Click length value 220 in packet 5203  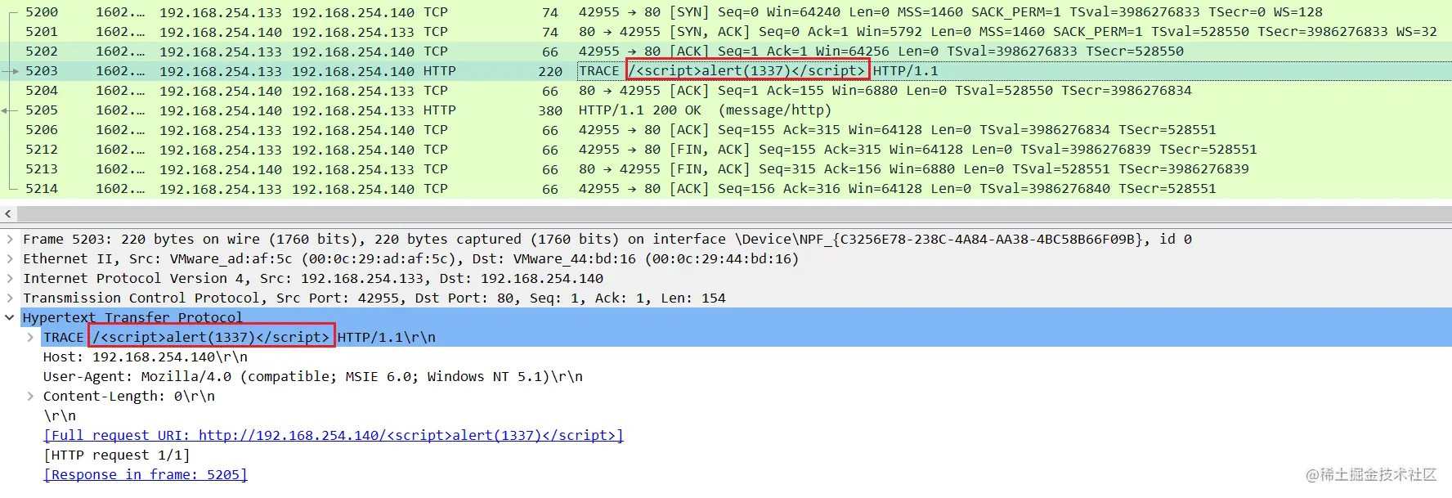point(550,71)
